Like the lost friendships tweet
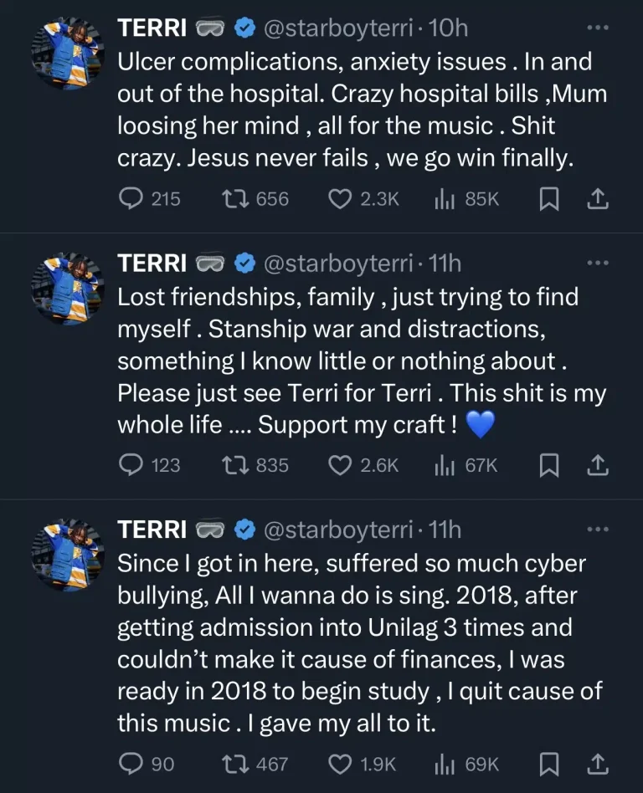Image resolution: width=643 pixels, height=793 pixels. click(338, 465)
